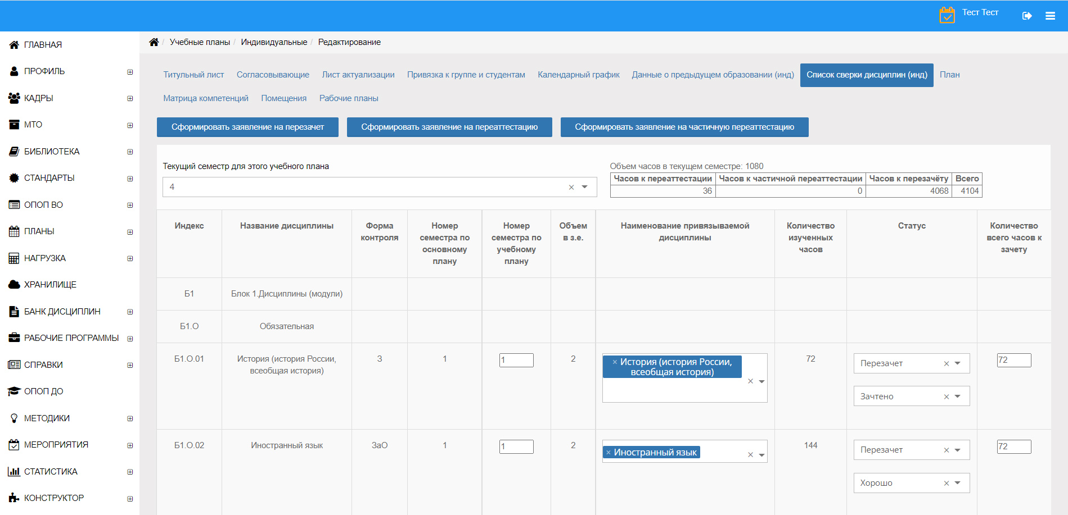Remove the Иностранный язык tag

point(608,452)
